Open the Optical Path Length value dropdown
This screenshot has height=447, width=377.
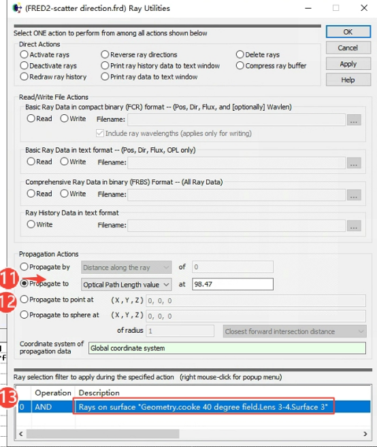click(127, 285)
